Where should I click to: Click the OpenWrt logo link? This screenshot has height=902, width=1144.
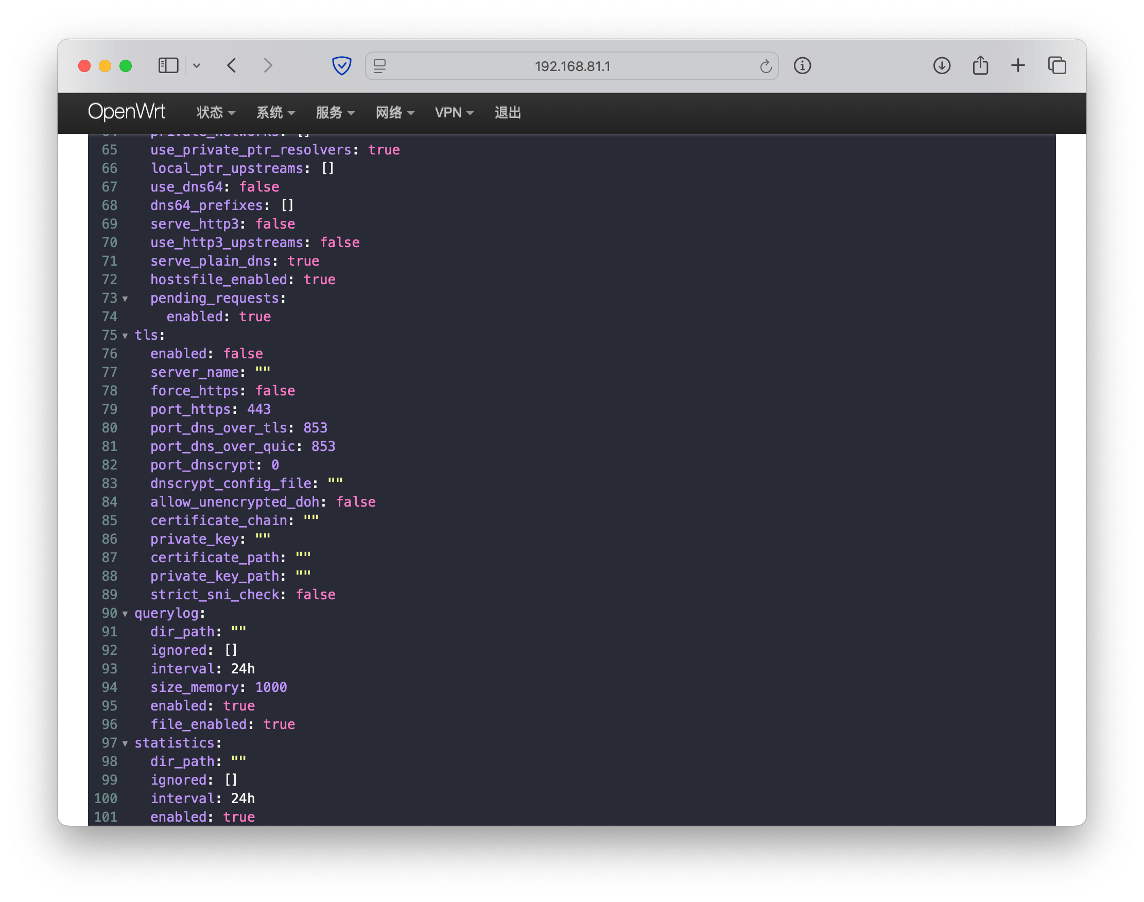(x=126, y=112)
